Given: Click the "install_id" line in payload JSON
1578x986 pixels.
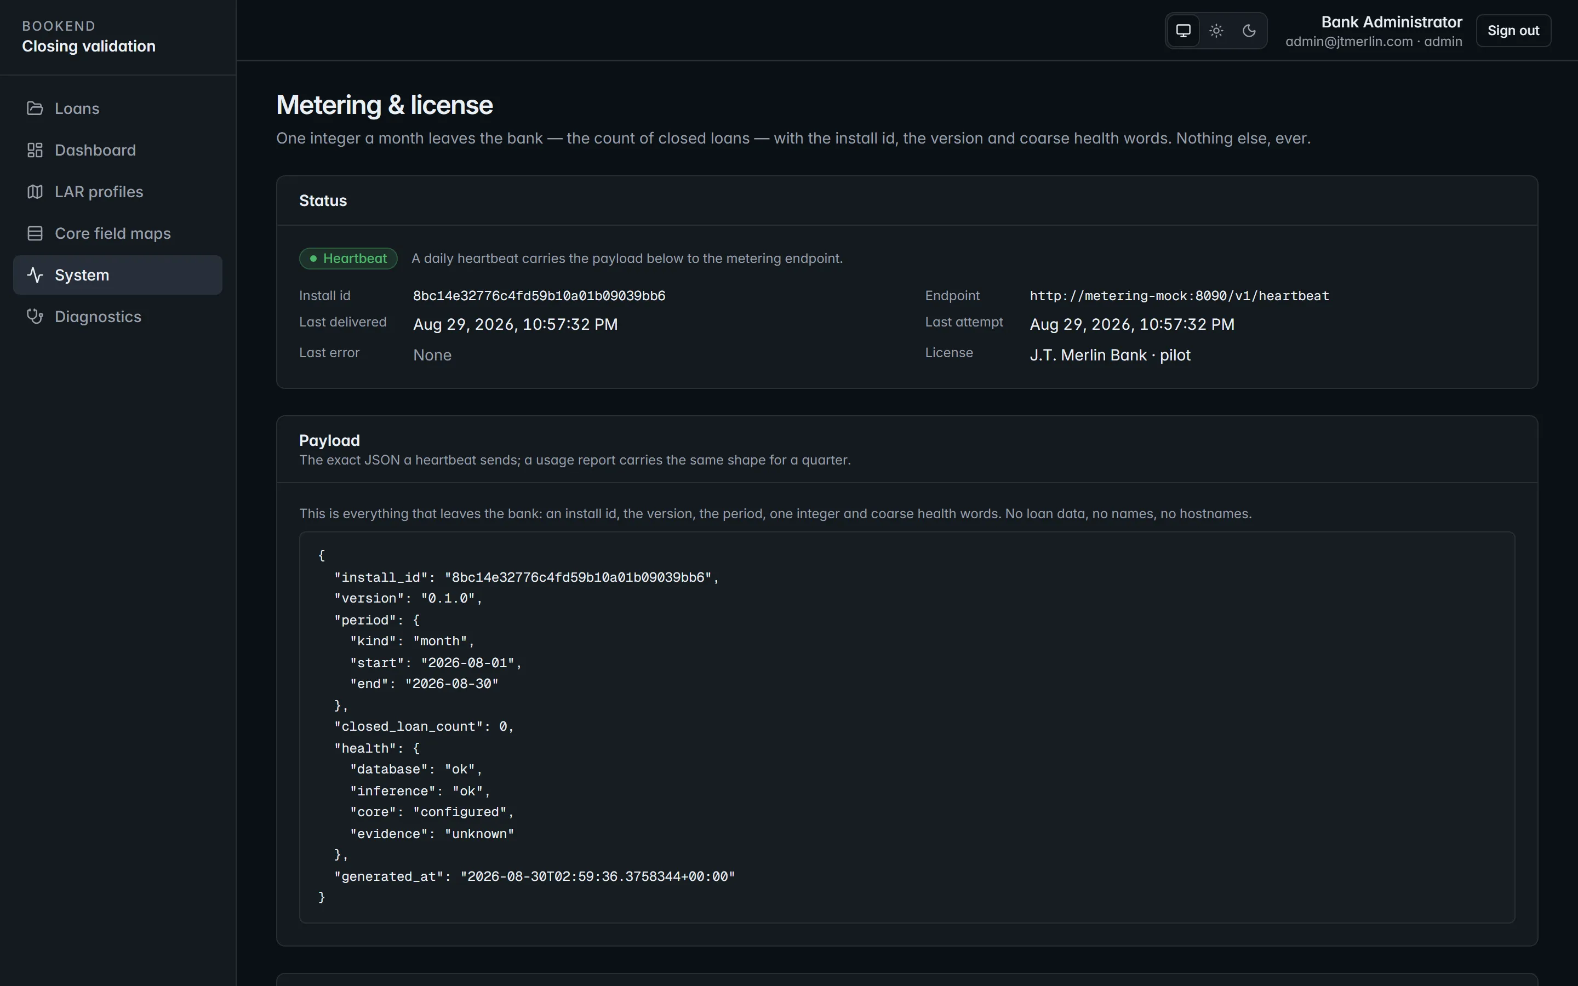Looking at the screenshot, I should click(x=526, y=578).
